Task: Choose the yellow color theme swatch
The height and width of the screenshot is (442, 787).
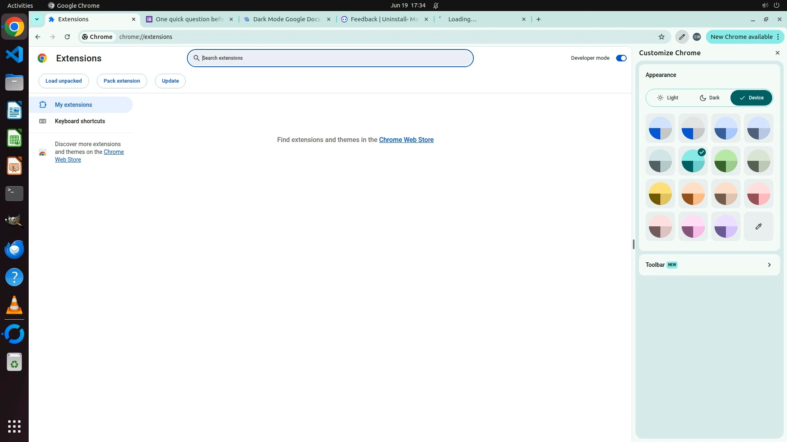Action: click(x=660, y=194)
